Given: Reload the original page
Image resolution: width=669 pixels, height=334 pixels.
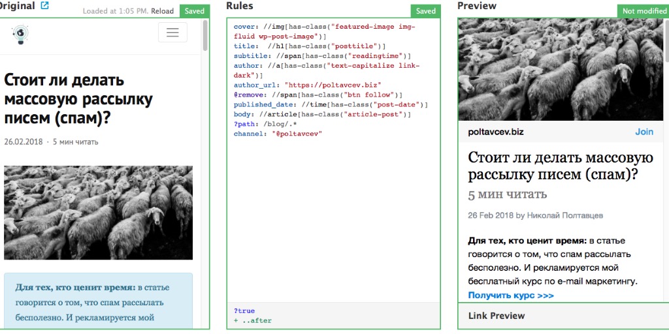Looking at the screenshot, I should tap(163, 11).
